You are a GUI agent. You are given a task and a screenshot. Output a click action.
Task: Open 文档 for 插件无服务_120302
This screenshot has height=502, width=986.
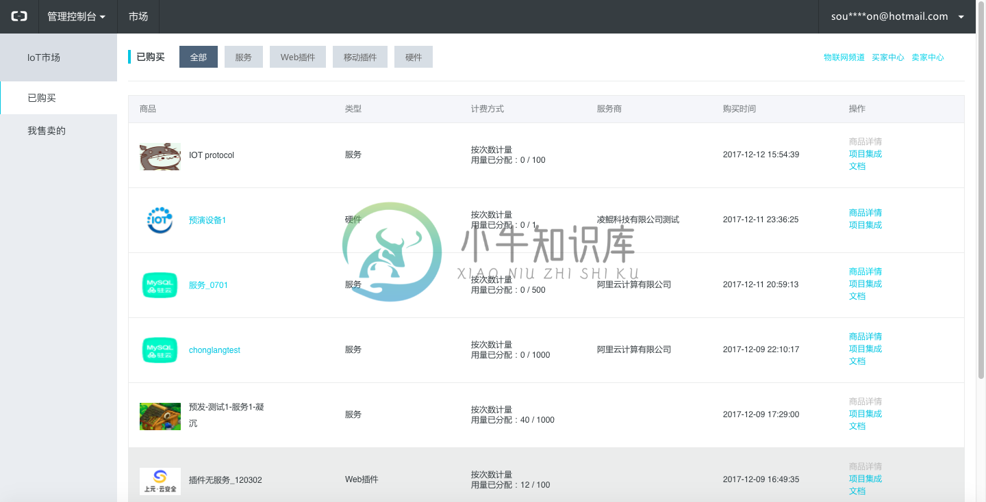(x=857, y=491)
